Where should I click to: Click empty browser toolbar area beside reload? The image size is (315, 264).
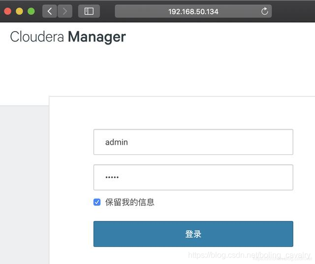293,11
